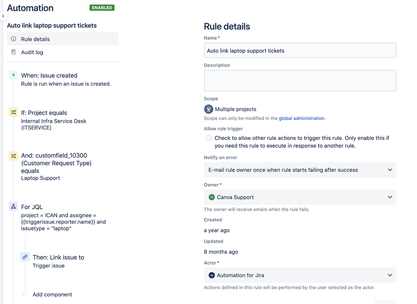Follow the global administration link
The image size is (417, 304).
point(301,118)
